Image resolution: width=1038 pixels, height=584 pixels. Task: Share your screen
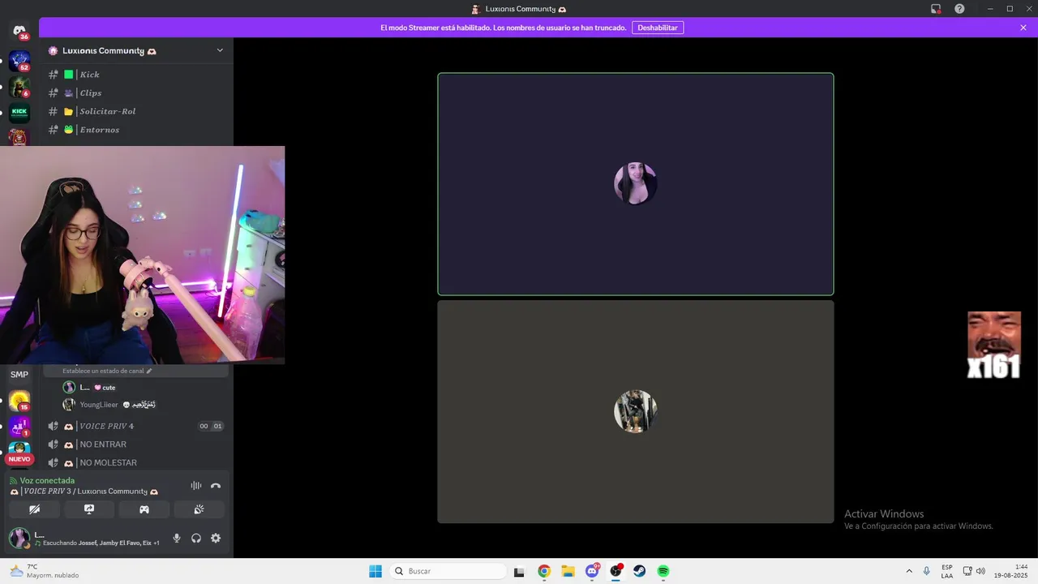click(89, 509)
